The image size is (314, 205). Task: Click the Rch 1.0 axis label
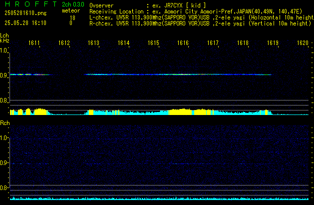3,138
